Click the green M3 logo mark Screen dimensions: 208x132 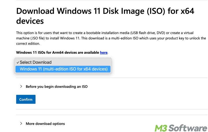coord(161,128)
